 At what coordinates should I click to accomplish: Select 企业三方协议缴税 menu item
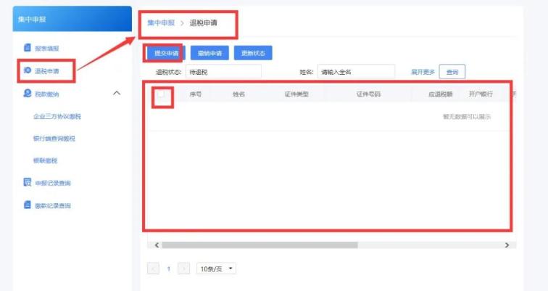click(x=57, y=116)
